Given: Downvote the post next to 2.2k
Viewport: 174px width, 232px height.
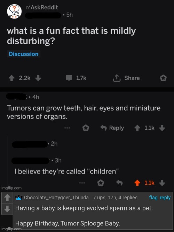Looking at the screenshot, I should point(38,78).
